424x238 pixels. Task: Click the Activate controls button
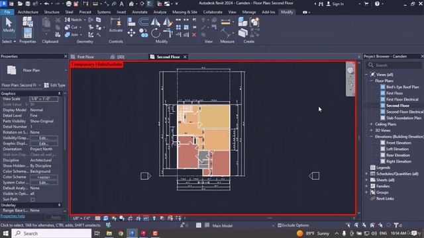[116, 25]
